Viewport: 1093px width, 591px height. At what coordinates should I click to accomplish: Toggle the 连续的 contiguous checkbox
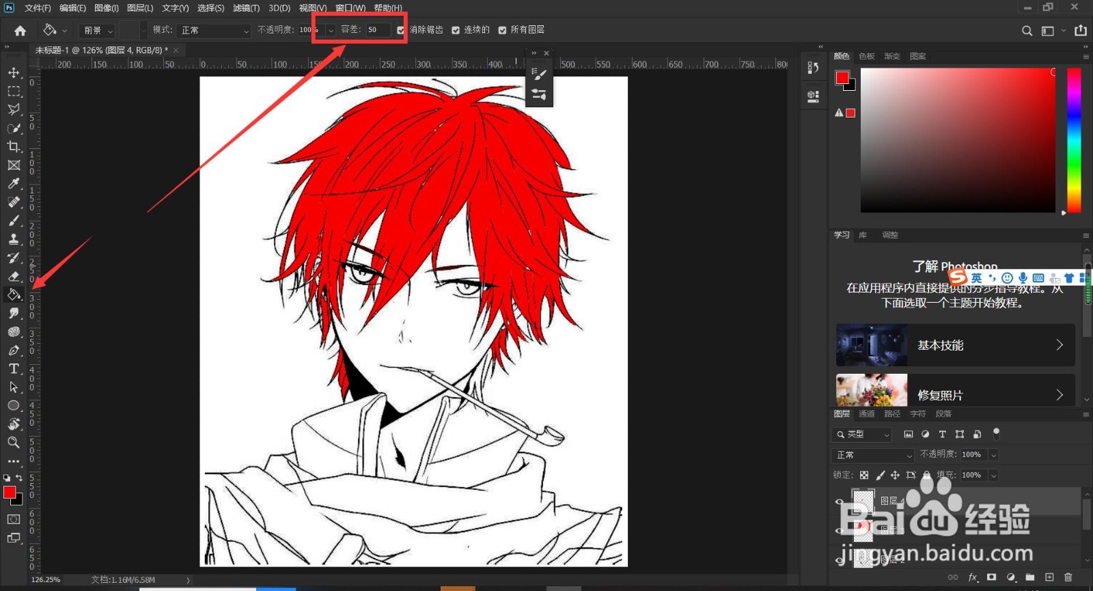[x=456, y=30]
